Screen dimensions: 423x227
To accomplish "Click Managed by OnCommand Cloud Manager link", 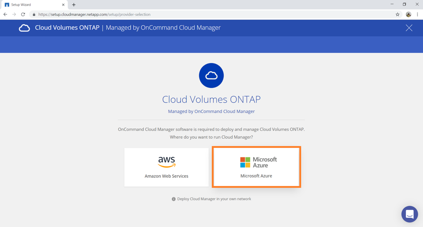I will (x=211, y=111).
